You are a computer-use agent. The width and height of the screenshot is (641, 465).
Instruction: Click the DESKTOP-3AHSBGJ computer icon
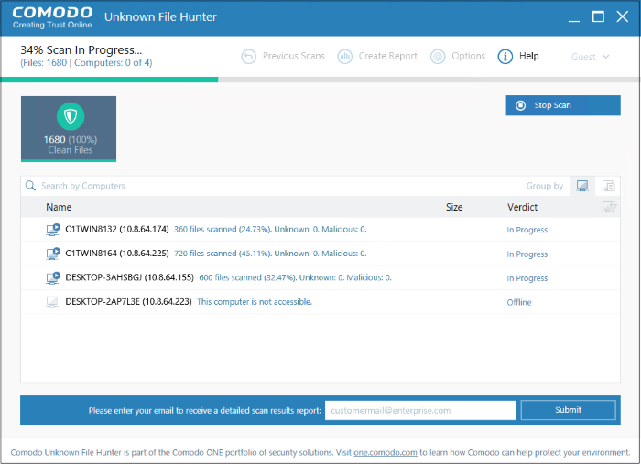(x=53, y=278)
